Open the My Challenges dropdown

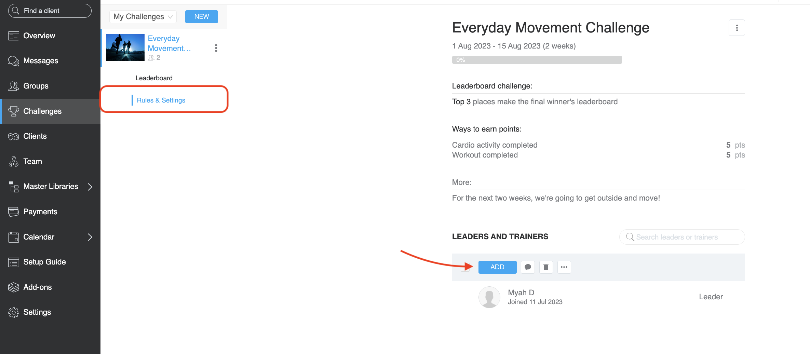point(143,16)
